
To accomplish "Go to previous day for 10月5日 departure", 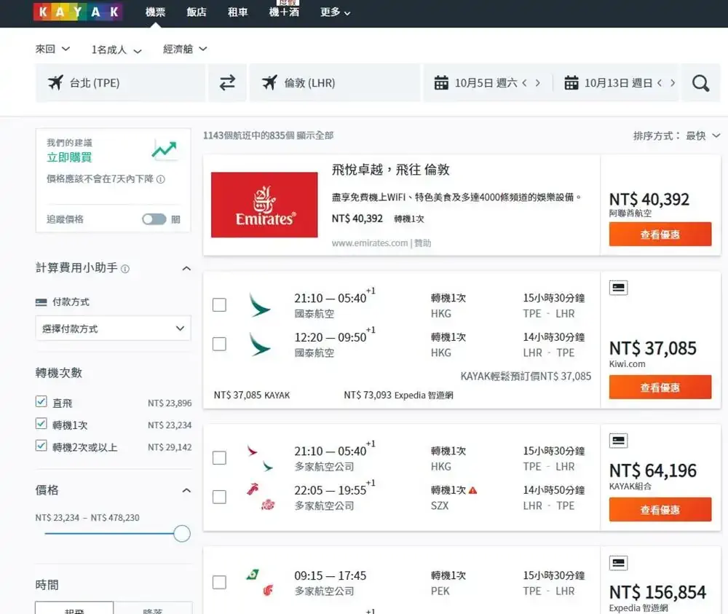I will (525, 83).
